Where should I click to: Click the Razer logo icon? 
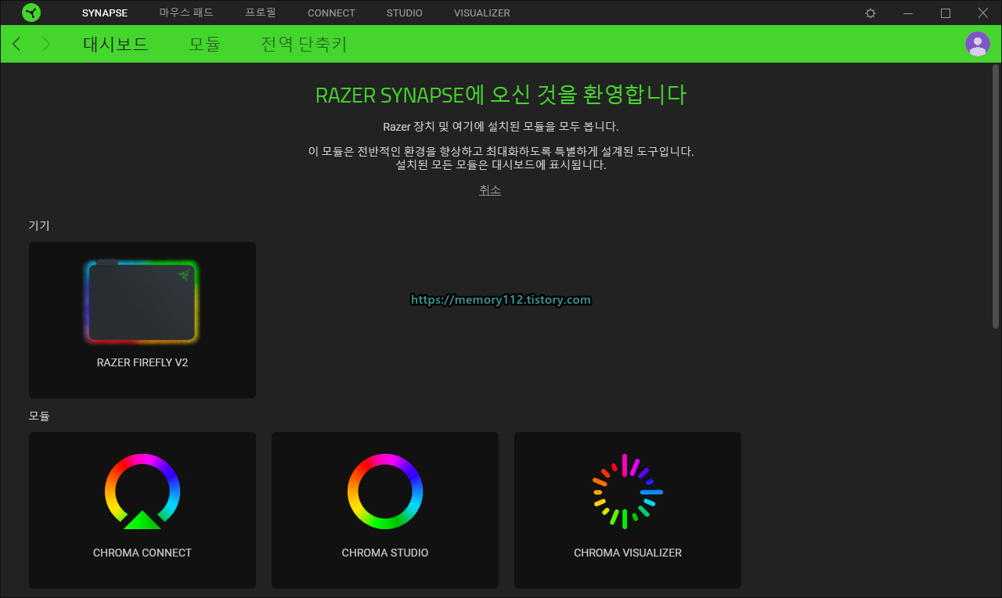coord(31,13)
